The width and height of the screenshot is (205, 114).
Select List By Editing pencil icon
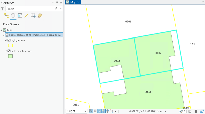point(26,16)
